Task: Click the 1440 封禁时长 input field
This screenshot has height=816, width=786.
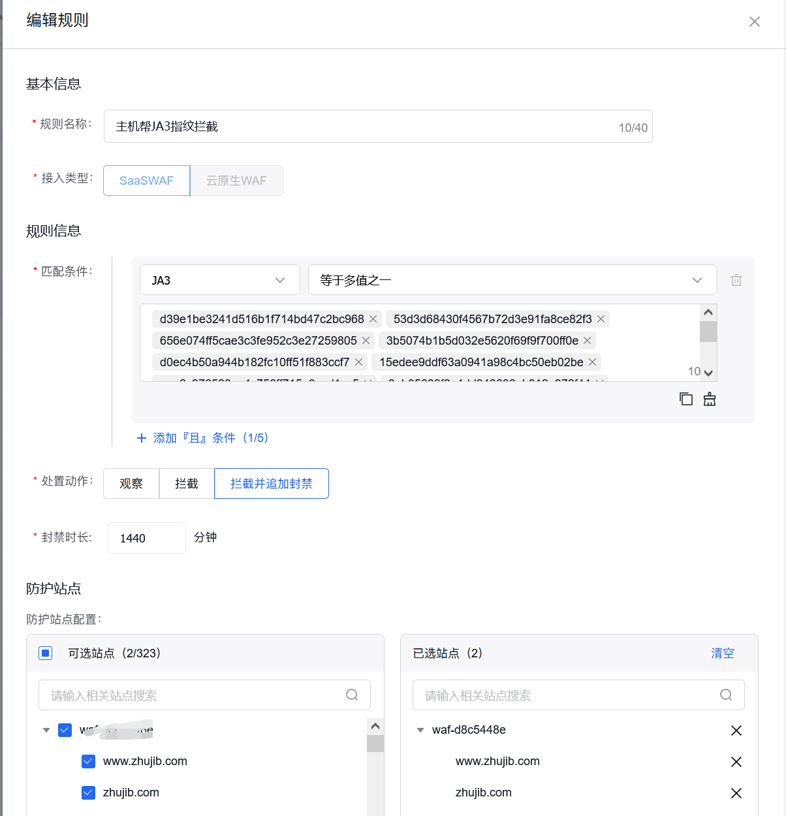Action: pyautogui.click(x=146, y=537)
